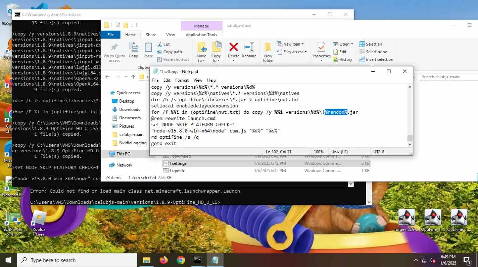The image size is (478, 267).
Task: Select Quick access in navigation pane
Action: click(128, 93)
